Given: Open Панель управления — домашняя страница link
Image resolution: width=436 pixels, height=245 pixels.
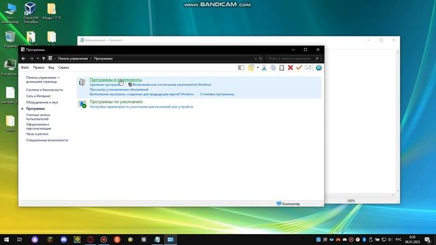Looking at the screenshot, I should click(x=43, y=80).
